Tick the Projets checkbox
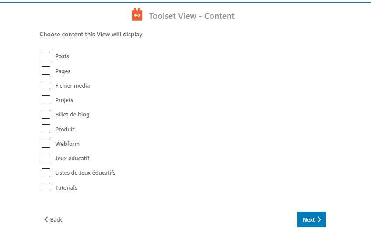The width and height of the screenshot is (371, 233). [x=46, y=100]
